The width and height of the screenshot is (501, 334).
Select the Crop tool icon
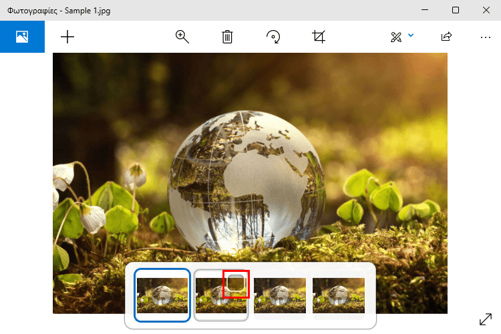click(x=319, y=37)
